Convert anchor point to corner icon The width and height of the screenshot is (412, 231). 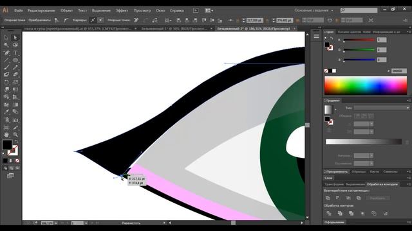(57, 20)
